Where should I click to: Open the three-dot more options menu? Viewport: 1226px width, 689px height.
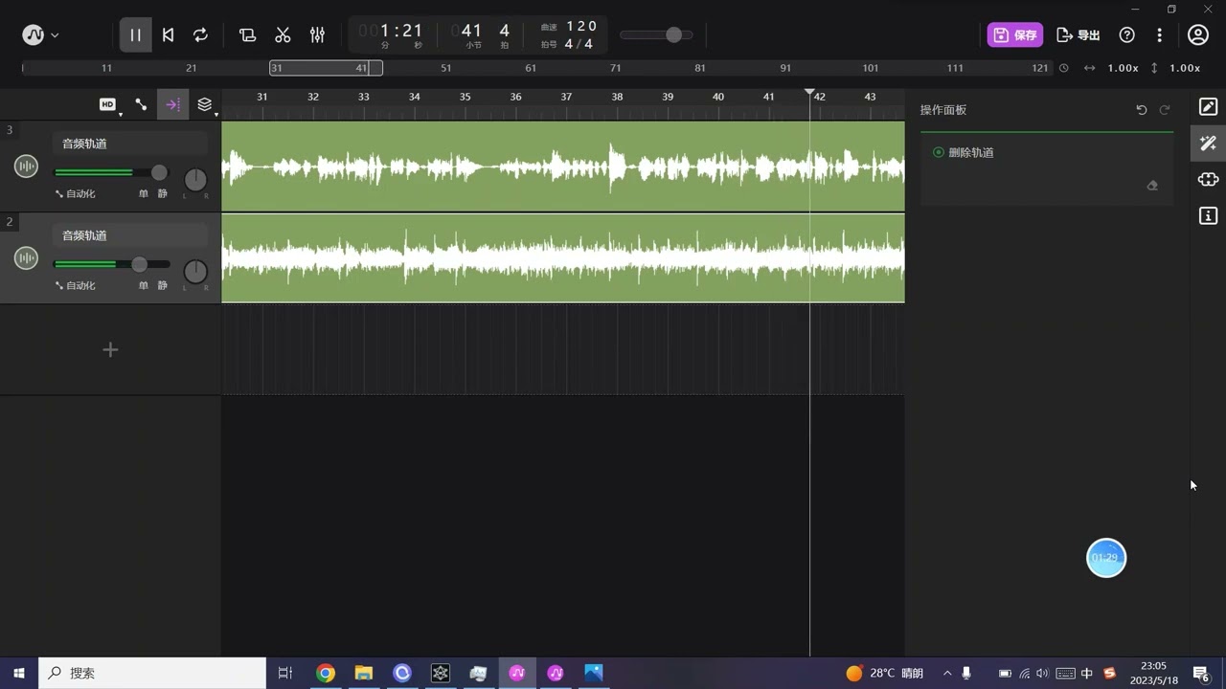(x=1160, y=35)
